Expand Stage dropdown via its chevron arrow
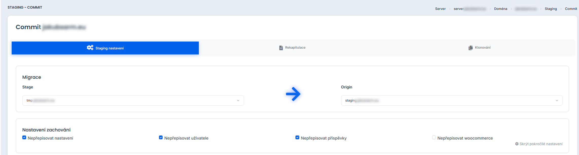The image size is (579, 155). (x=238, y=101)
